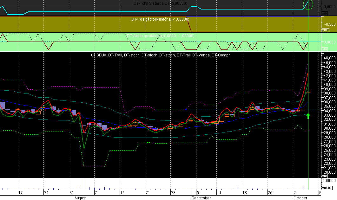Click date label 17 on time axis

coord(20,192)
